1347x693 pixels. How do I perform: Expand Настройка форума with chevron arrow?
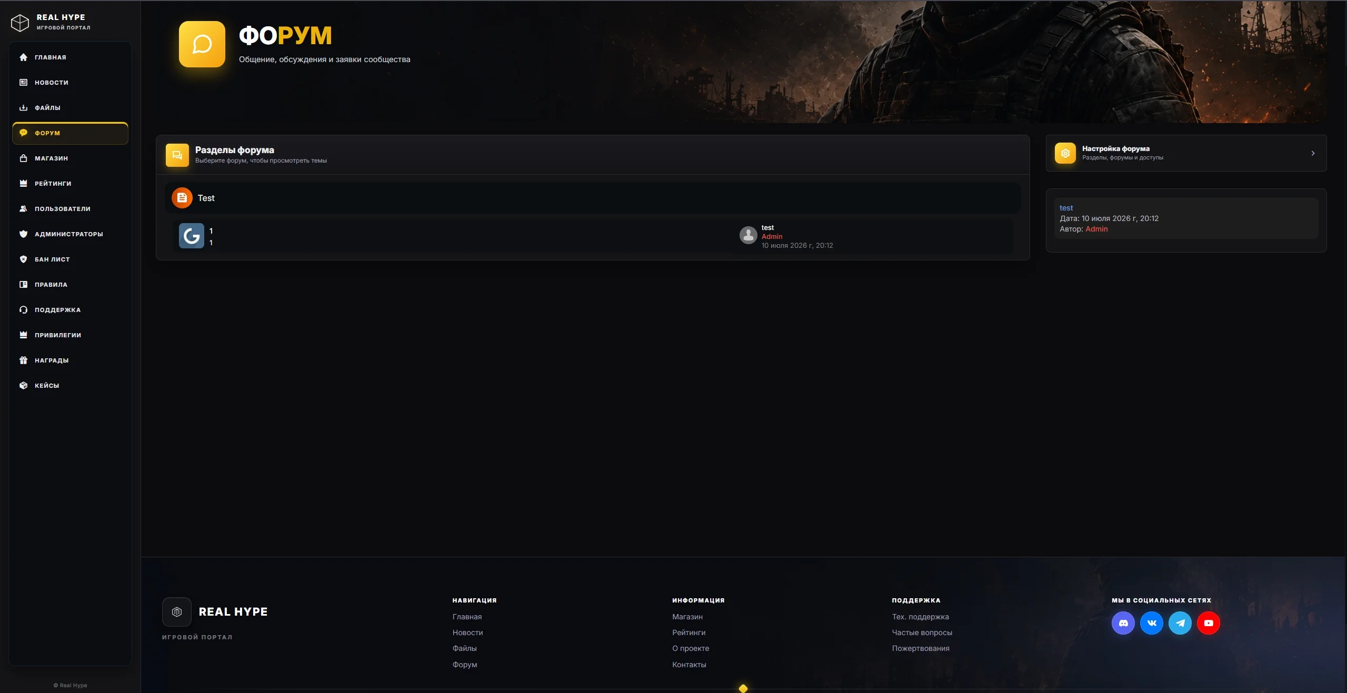tap(1313, 153)
